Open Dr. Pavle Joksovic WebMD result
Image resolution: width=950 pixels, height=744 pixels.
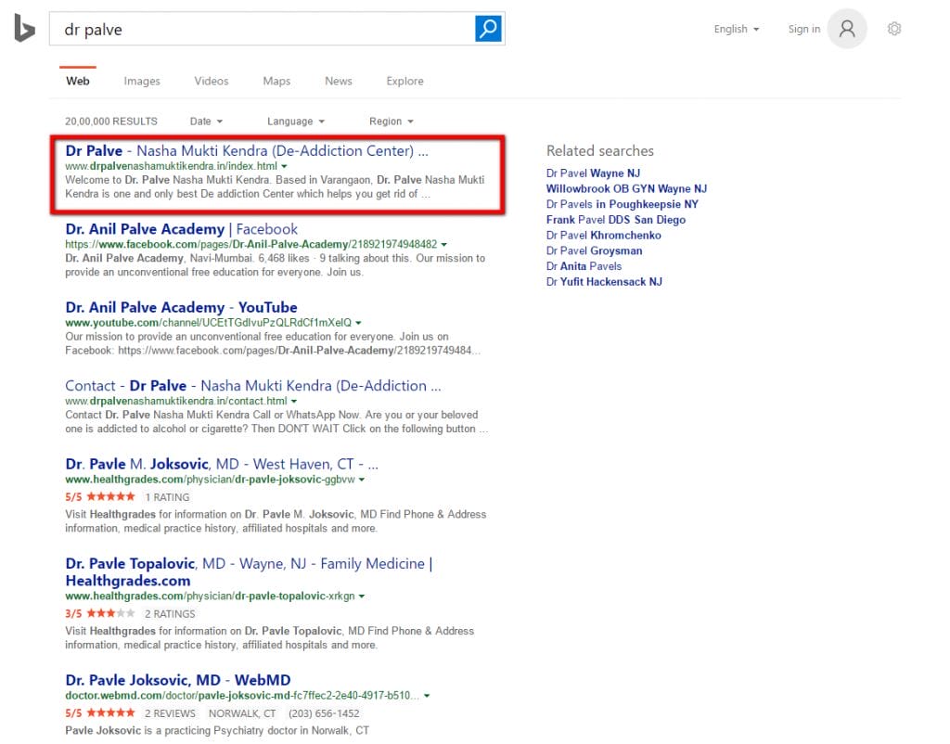177,680
